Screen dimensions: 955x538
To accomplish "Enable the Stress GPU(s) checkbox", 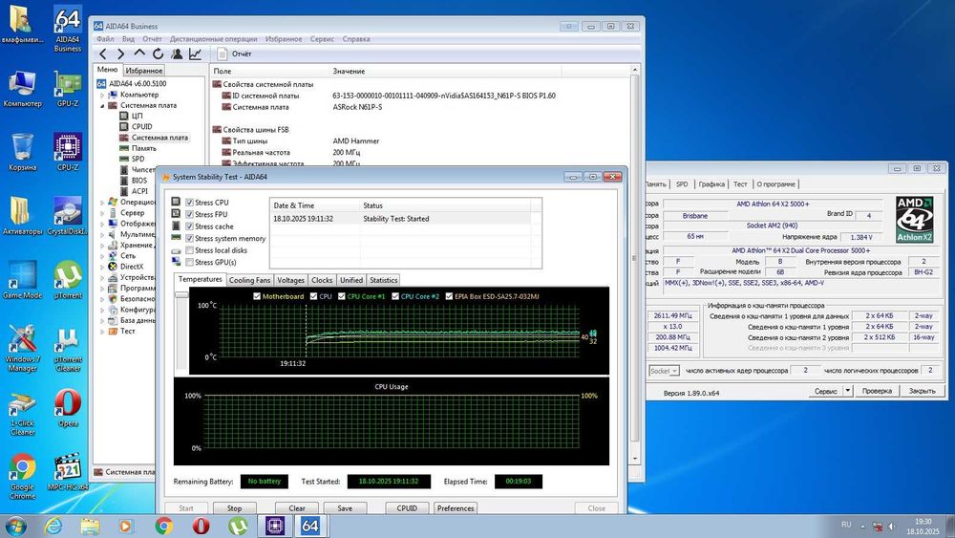I will 190,262.
